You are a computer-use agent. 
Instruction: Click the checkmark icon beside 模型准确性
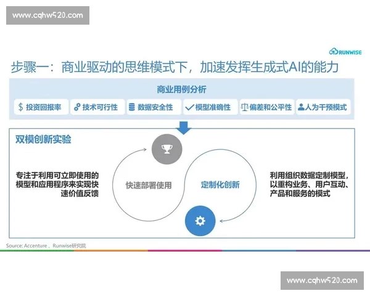189,108
